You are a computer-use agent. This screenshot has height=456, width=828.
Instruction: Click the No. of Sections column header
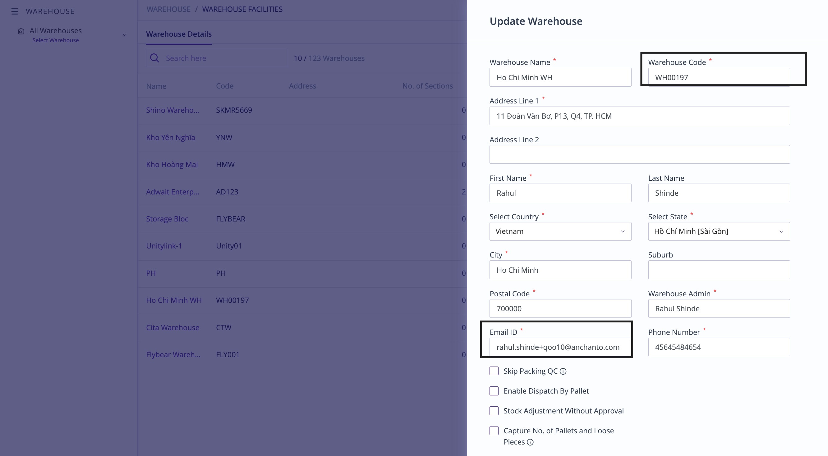tap(427, 86)
